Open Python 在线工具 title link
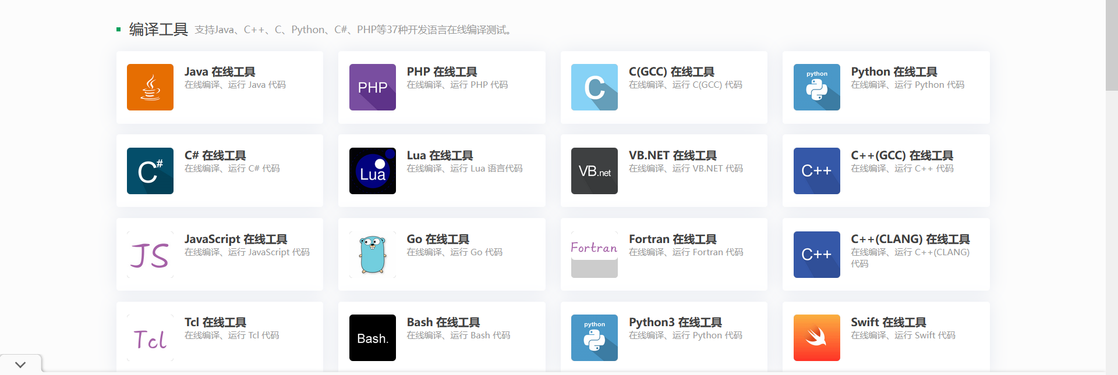 894,72
